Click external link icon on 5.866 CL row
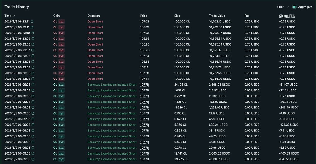This screenshot has height=164, width=316. [x=33, y=125]
